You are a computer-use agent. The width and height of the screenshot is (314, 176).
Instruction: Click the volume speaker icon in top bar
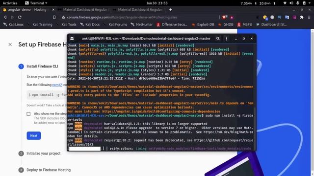click(x=291, y=3)
